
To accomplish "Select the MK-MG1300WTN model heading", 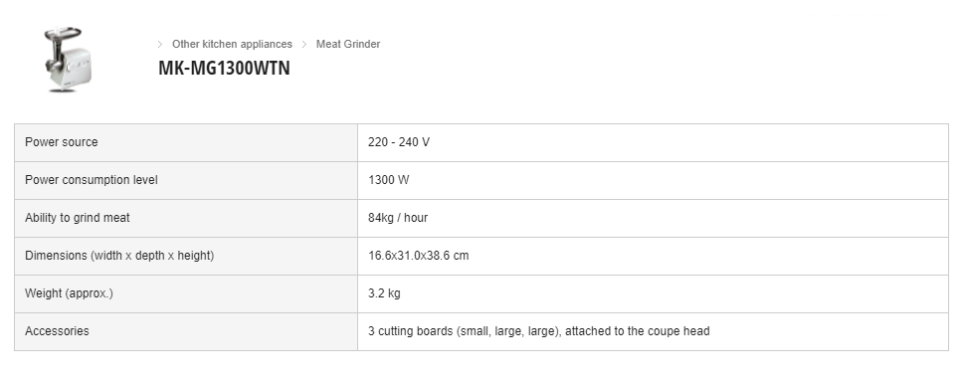I will [x=224, y=69].
